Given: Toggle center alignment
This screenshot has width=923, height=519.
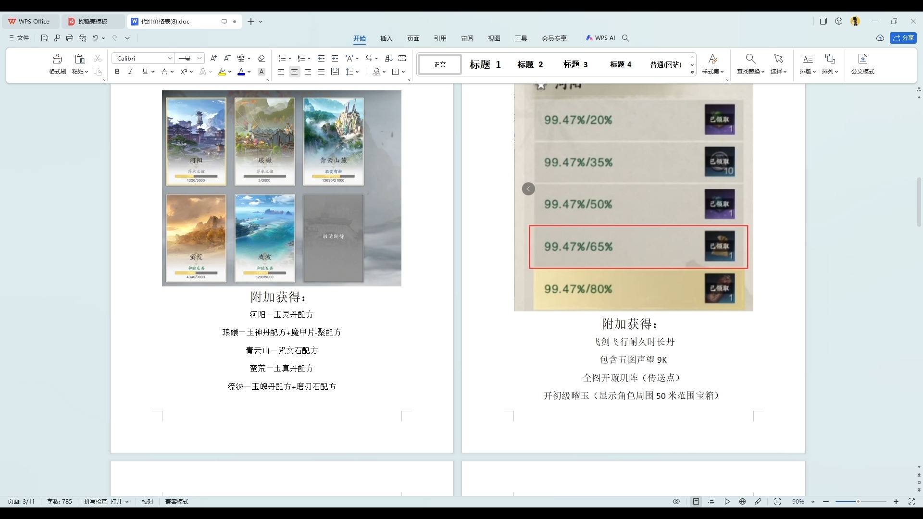Looking at the screenshot, I should (295, 72).
